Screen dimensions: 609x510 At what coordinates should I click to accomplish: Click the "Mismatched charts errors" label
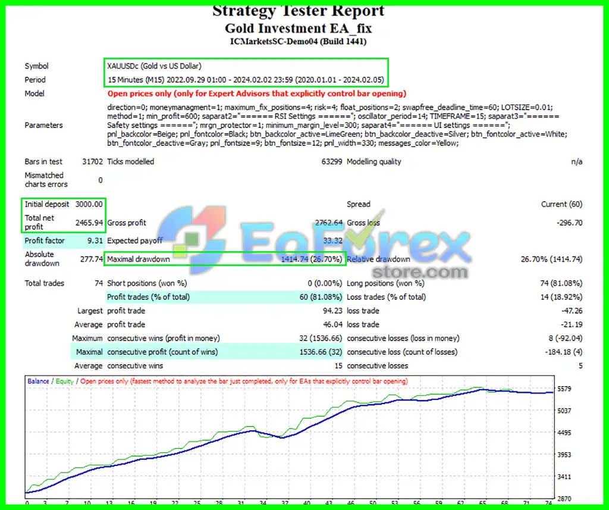(x=46, y=180)
